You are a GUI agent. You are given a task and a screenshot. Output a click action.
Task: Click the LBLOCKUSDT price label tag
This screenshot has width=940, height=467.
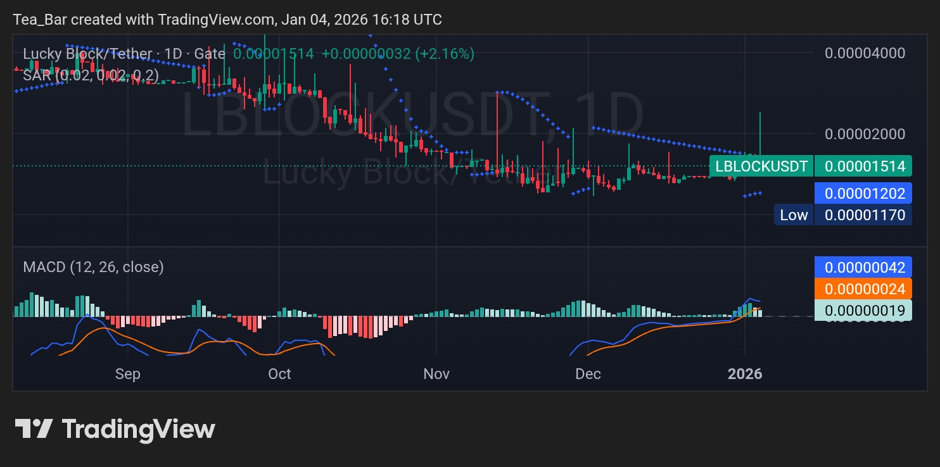click(761, 166)
